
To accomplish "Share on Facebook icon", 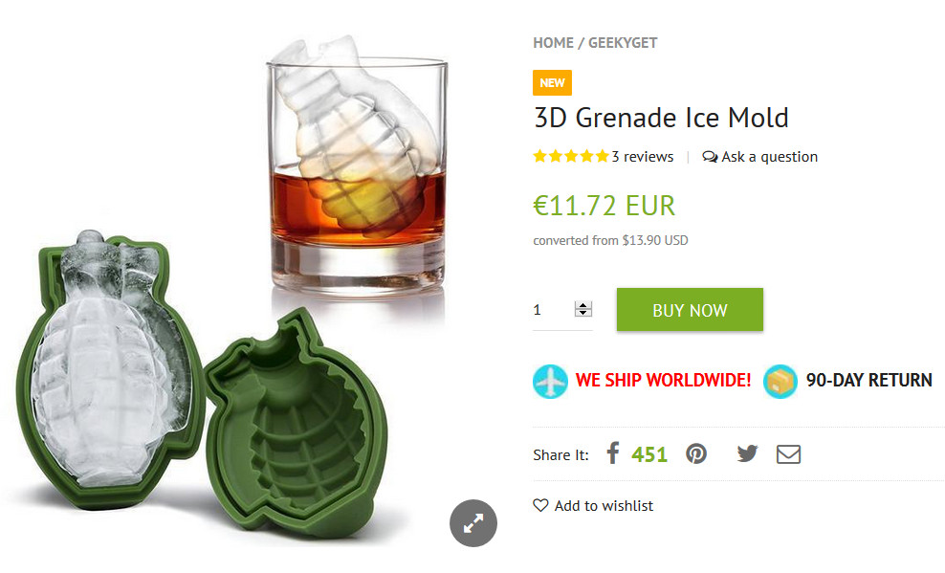I will (612, 453).
